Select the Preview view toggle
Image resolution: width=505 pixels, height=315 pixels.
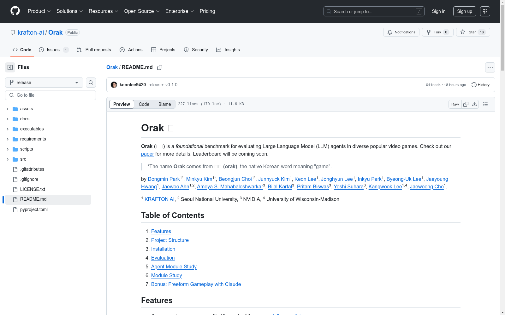pyautogui.click(x=122, y=104)
